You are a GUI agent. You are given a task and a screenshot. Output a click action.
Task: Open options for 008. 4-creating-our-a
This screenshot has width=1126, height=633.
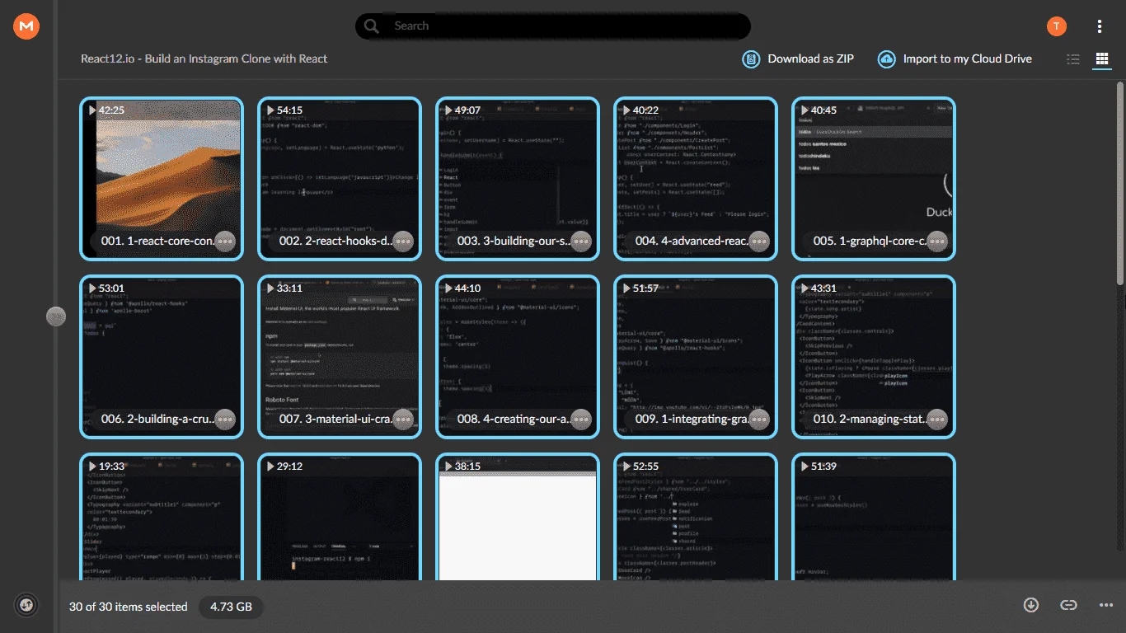click(x=581, y=419)
